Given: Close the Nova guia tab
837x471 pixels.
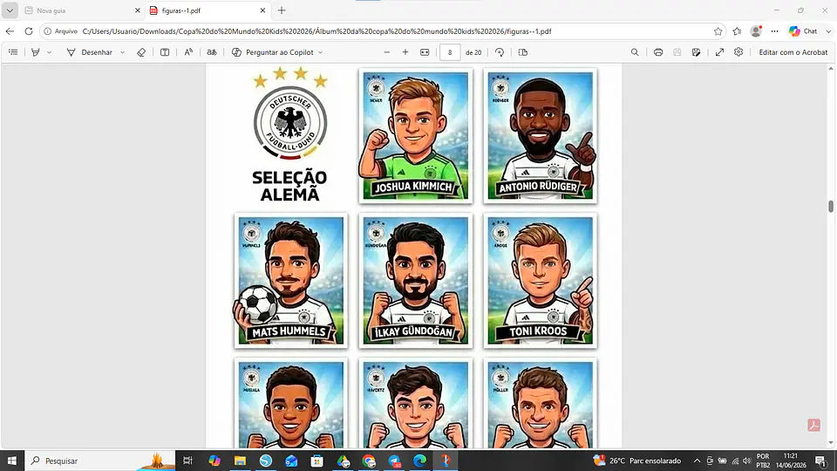Looking at the screenshot, I should pyautogui.click(x=137, y=10).
